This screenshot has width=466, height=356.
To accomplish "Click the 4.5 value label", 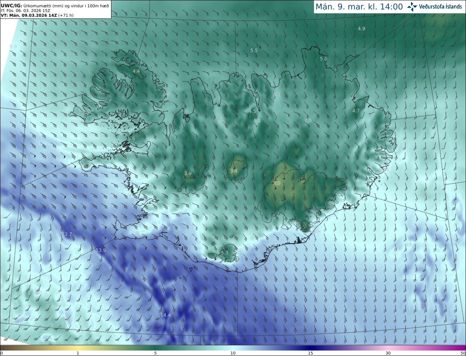I will pyautogui.click(x=252, y=111).
